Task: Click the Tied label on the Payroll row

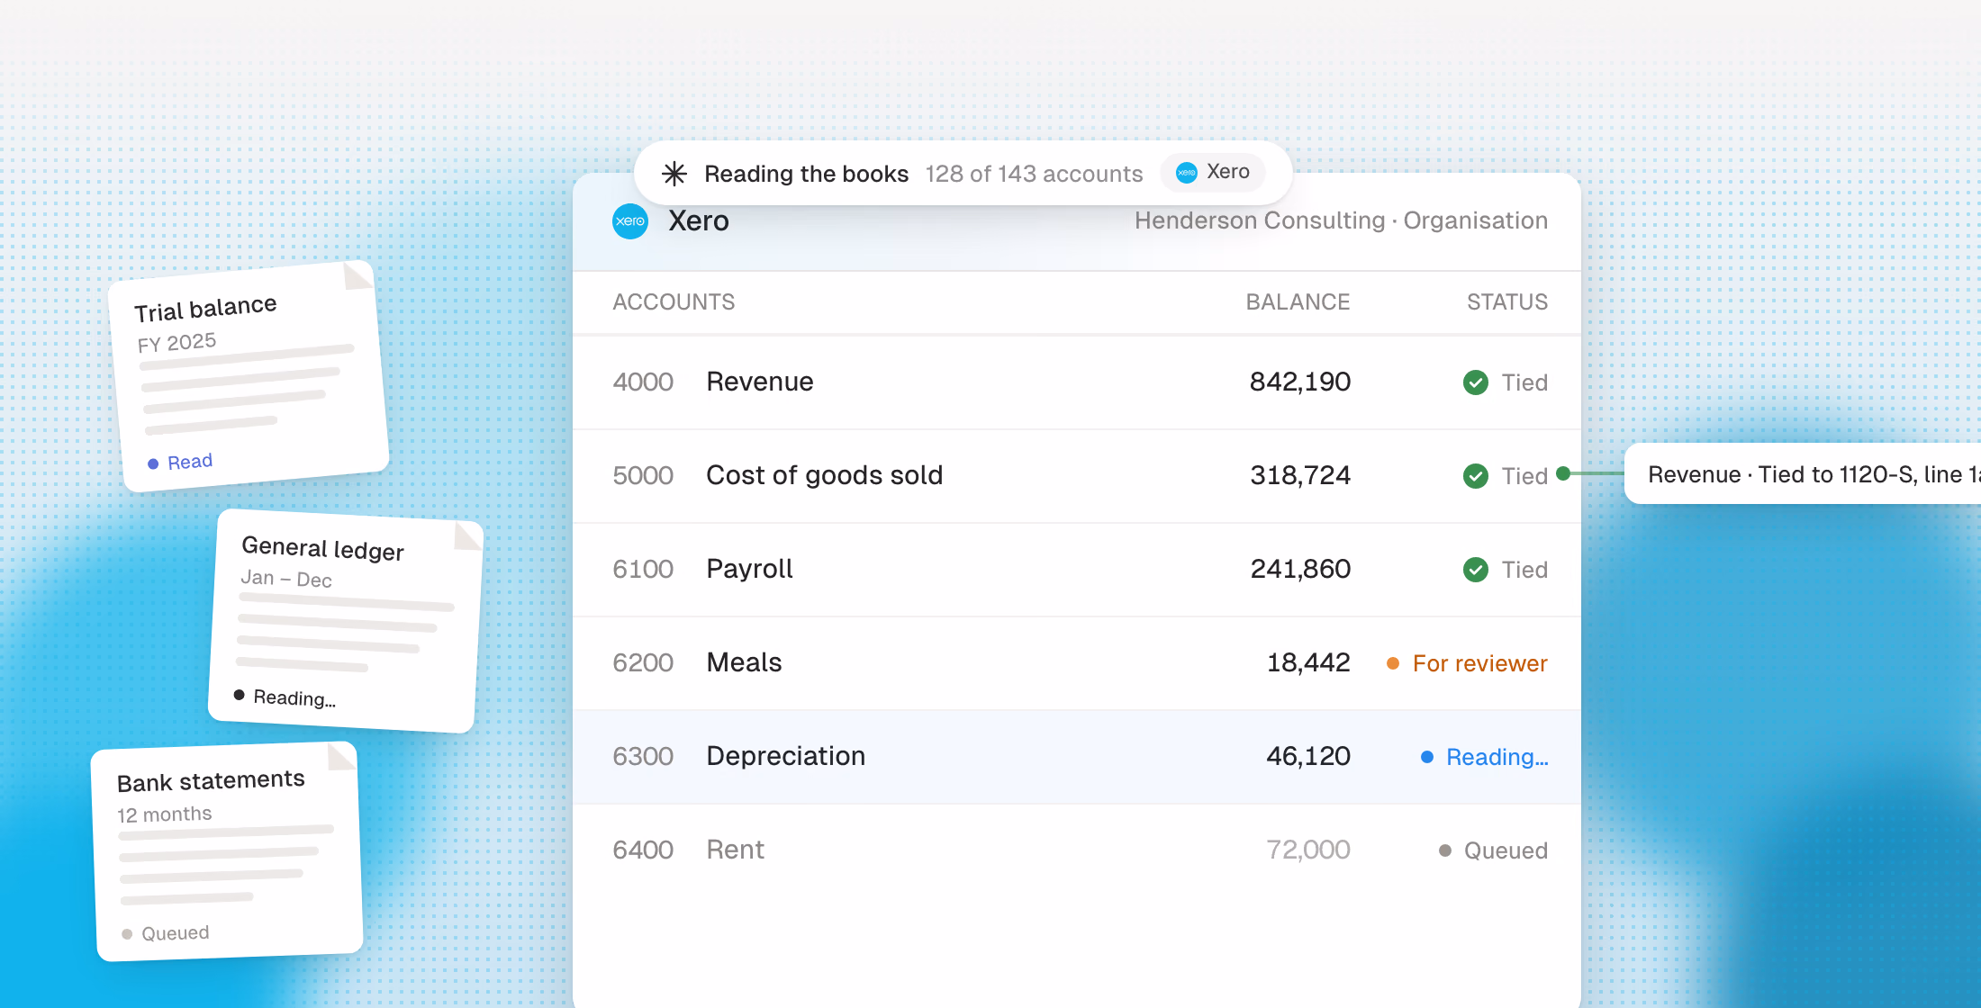Action: (1524, 570)
